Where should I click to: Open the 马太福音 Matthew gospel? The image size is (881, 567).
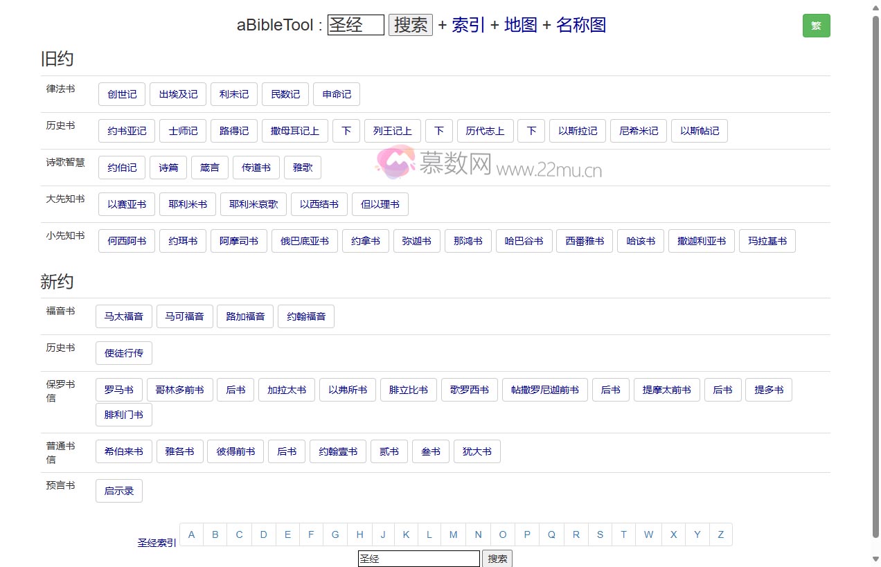pyautogui.click(x=123, y=316)
